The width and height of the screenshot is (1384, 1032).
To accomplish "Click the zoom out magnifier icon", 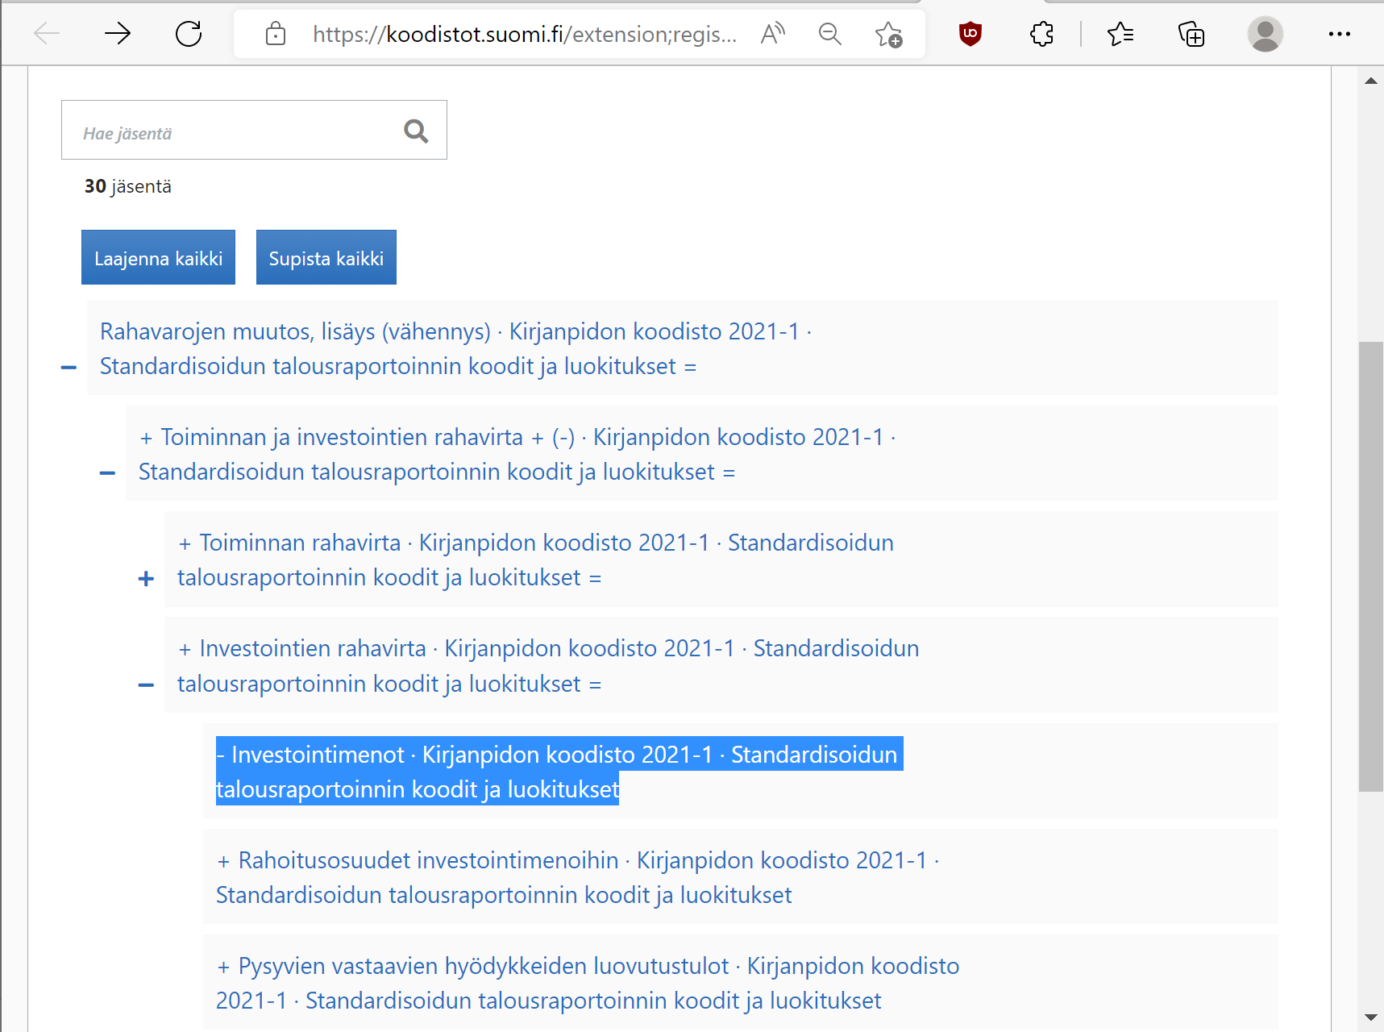I will (829, 34).
